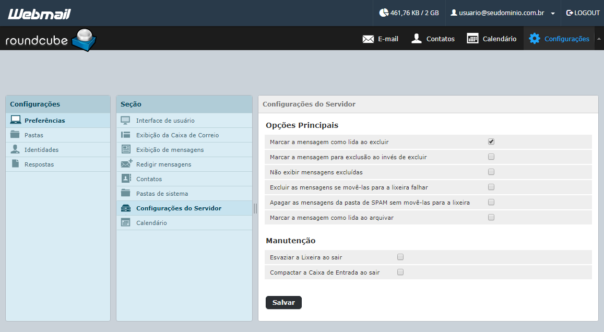604x332 pixels.
Task: Click the usuario@seudominio.com.br account name
Action: (x=502, y=13)
